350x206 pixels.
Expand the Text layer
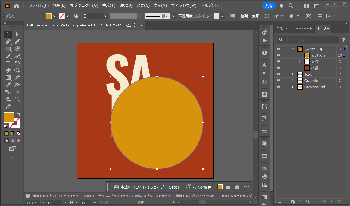click(x=293, y=74)
